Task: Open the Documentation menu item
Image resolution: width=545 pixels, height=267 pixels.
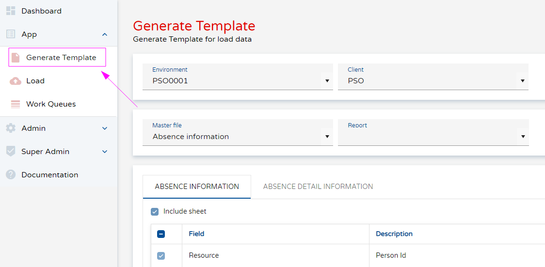Action: point(50,175)
